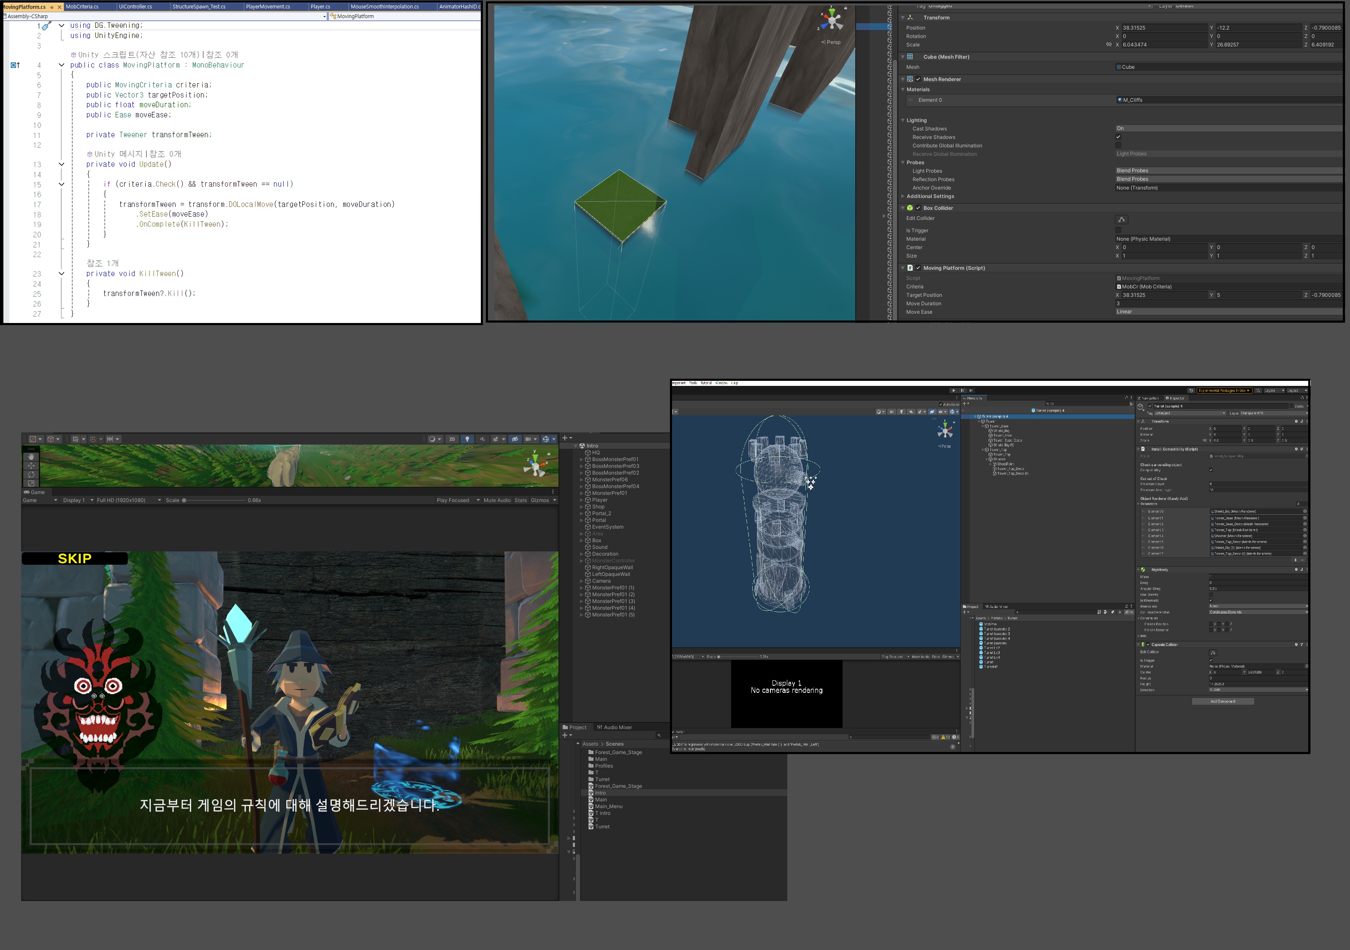1350x950 pixels.
Task: Open the Audio Mixer tab
Action: pyautogui.click(x=615, y=727)
